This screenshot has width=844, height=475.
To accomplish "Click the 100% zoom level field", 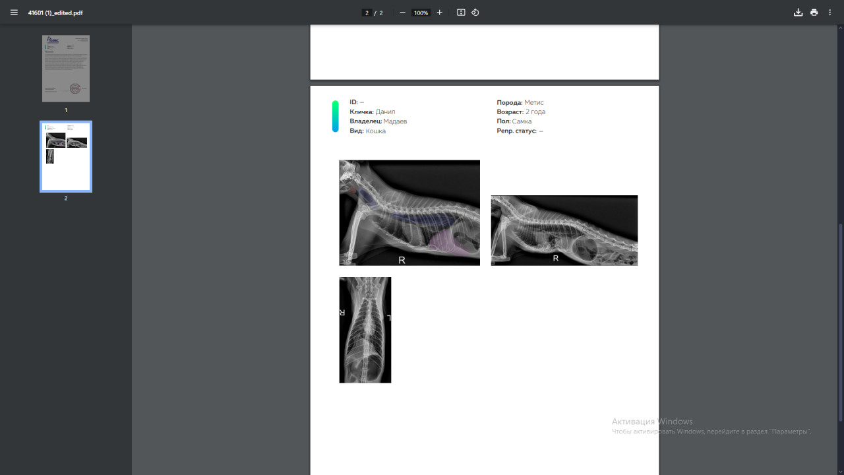I will pyautogui.click(x=421, y=13).
